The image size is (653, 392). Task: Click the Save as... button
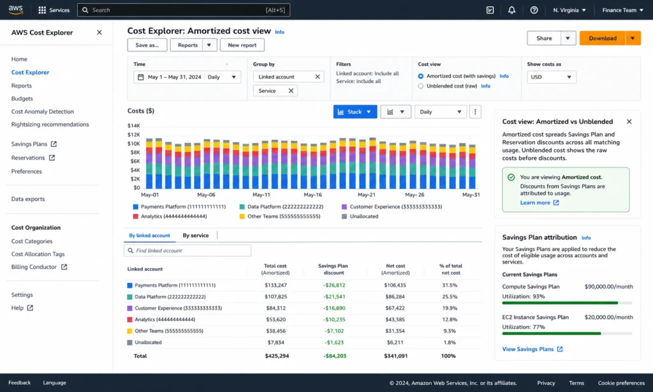click(x=147, y=45)
